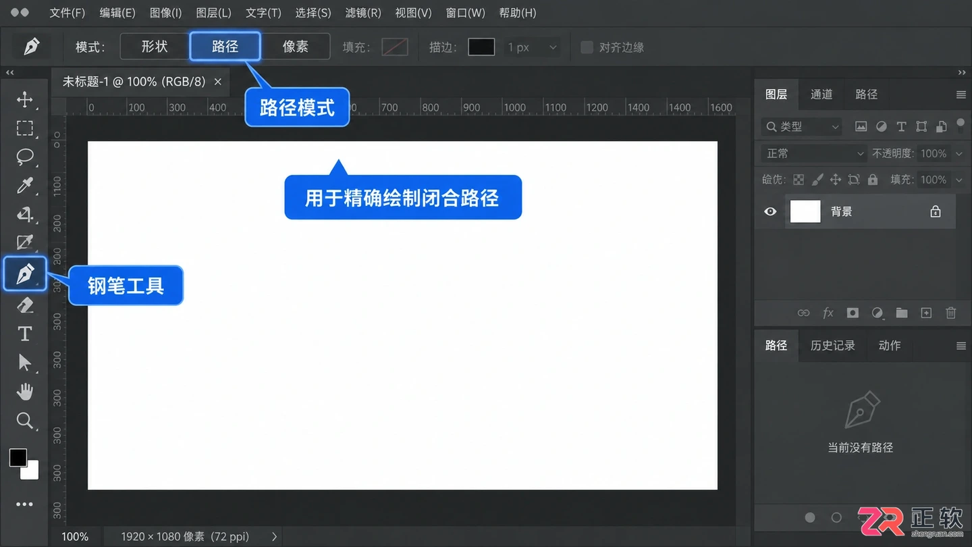Choose the 路径 mode button
Screen dimensions: 972x547
(225, 46)
